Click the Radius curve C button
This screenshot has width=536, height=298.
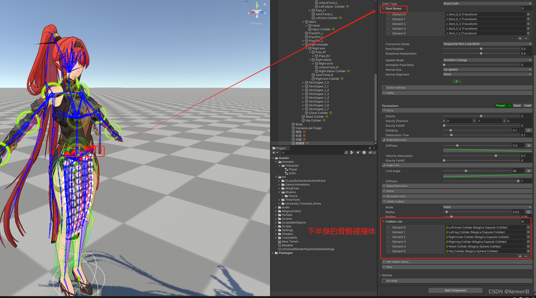pyautogui.click(x=528, y=212)
